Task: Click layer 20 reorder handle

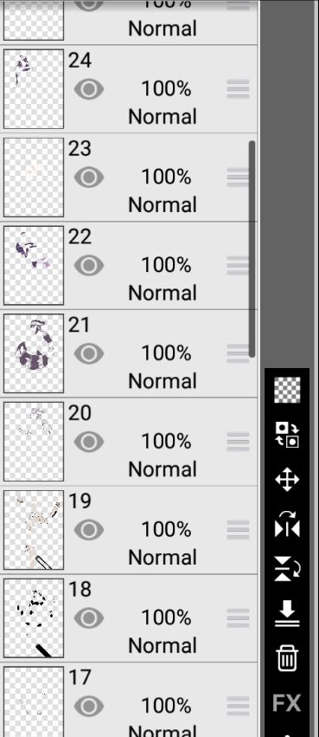Action: point(238,442)
